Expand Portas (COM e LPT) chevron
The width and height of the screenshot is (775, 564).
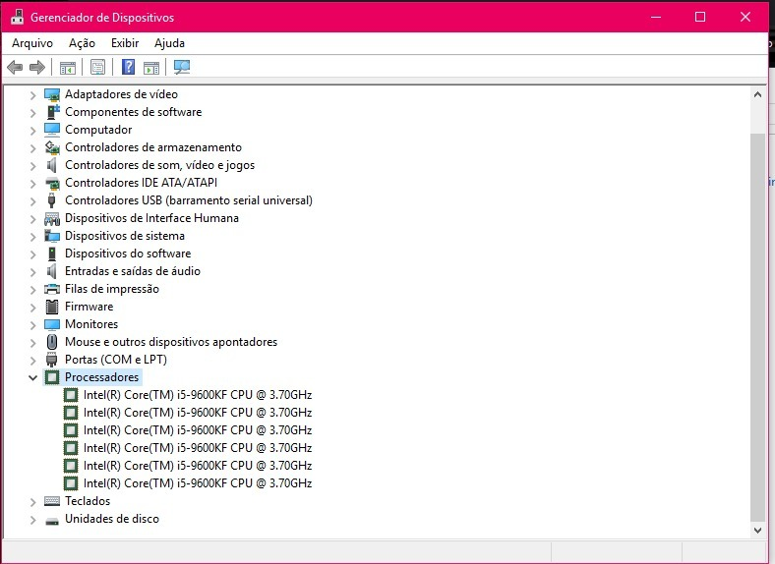[32, 361]
